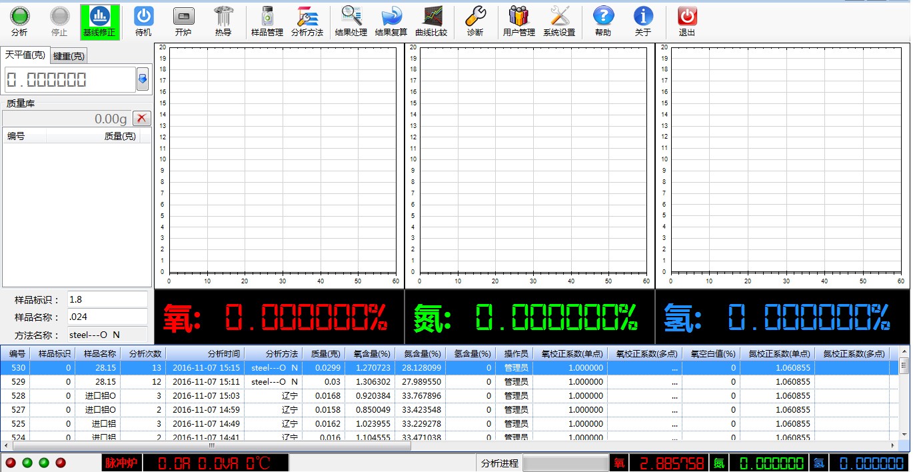Click the 待机 (Standby) power icon
Viewport: 913px width, 472px height.
(143, 21)
